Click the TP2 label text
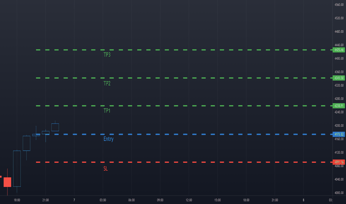 (x=107, y=83)
